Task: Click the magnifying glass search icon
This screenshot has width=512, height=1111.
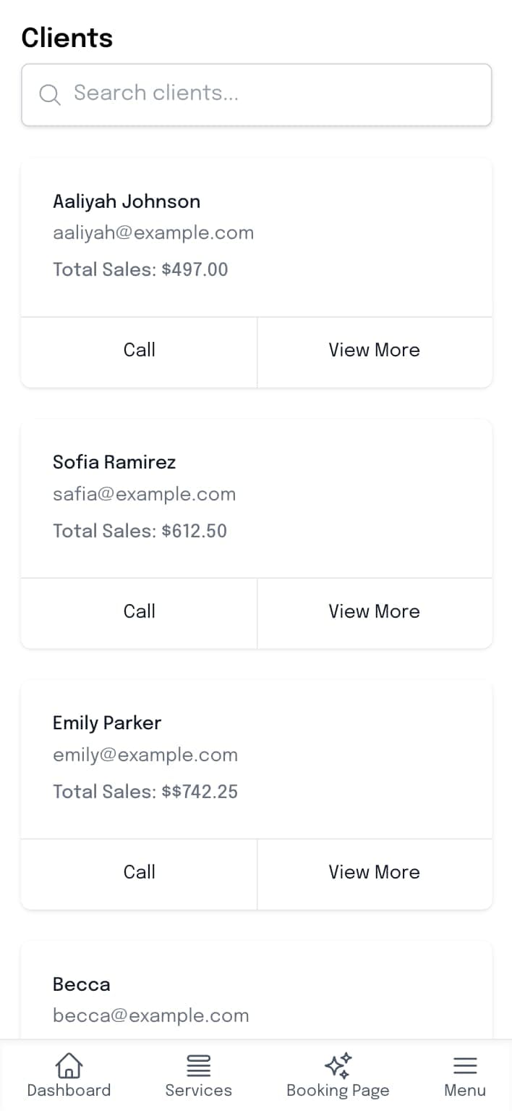Action: click(49, 94)
